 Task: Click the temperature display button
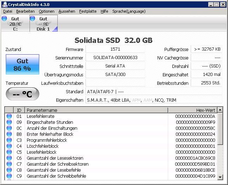pos(23,94)
